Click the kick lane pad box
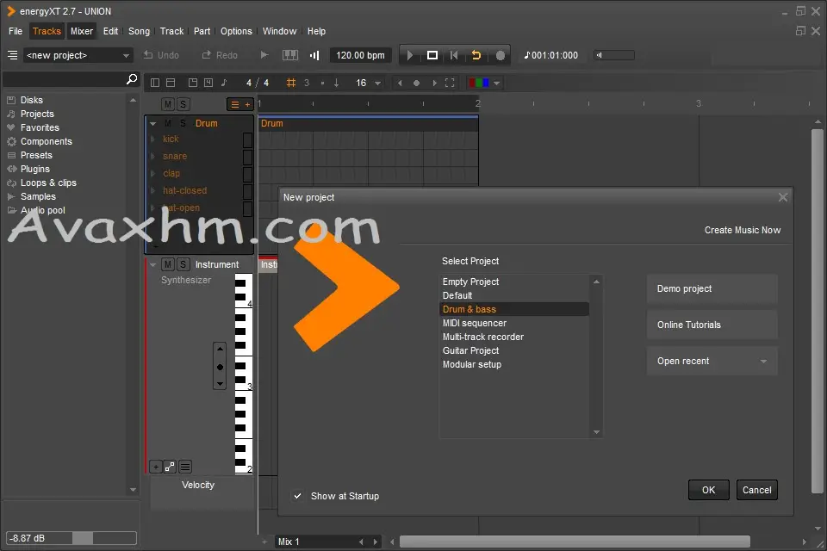The image size is (827, 551). click(x=247, y=139)
